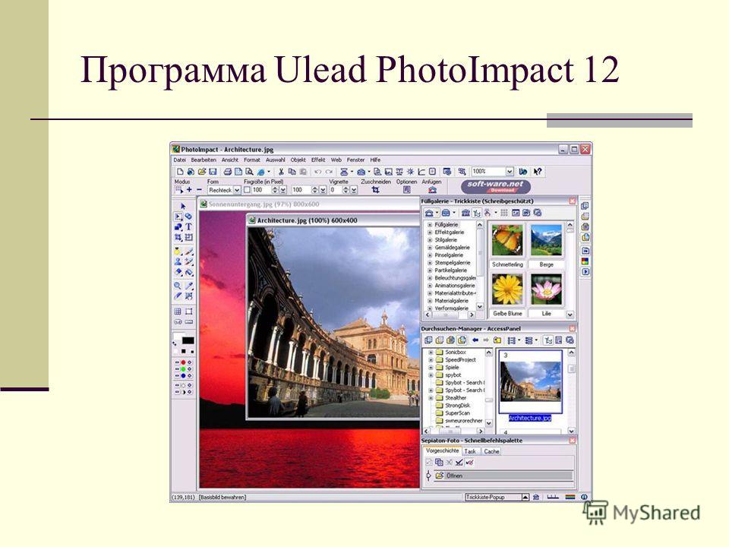Click the Öffnen history entry
729x547 pixels.
pyautogui.click(x=503, y=476)
